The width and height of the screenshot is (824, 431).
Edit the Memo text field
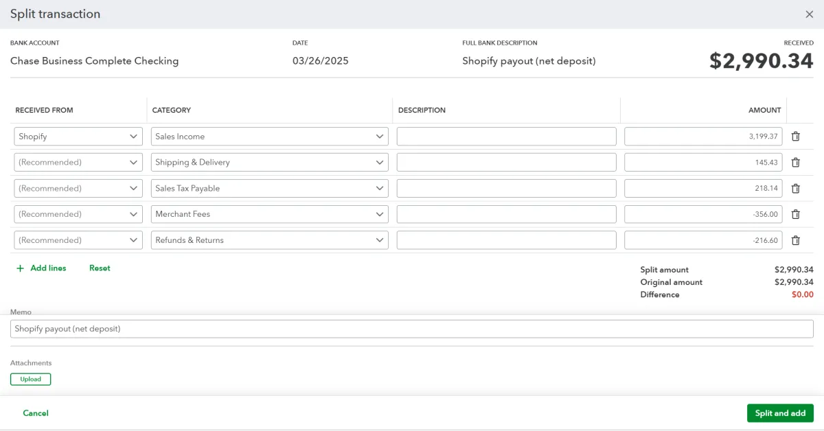[x=412, y=329]
